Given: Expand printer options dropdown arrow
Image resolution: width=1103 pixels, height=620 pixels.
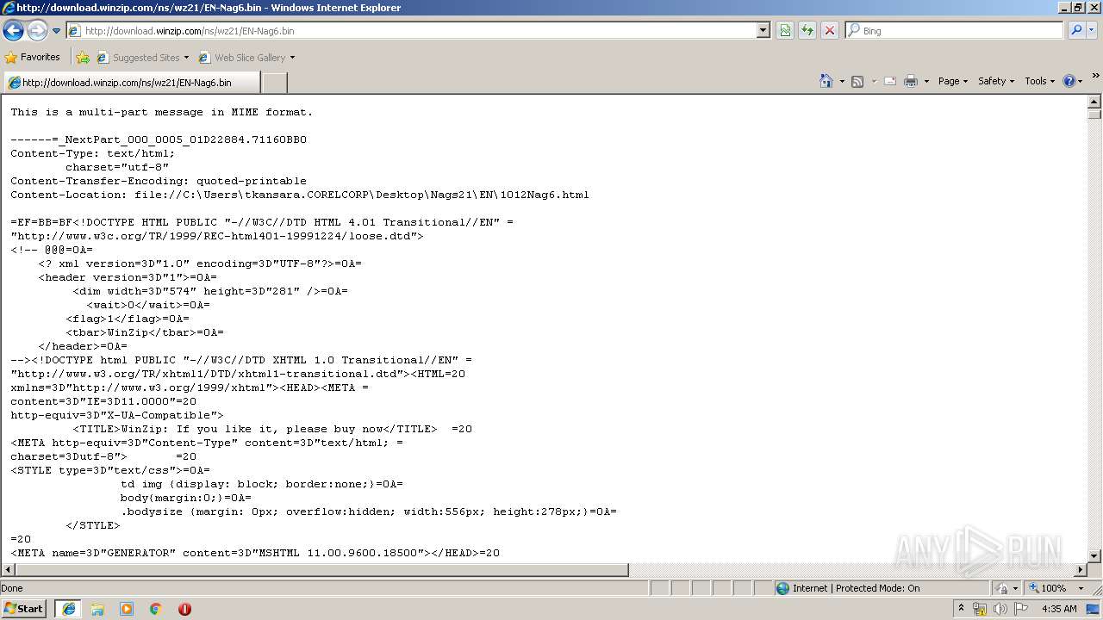Looking at the screenshot, I should pos(926,81).
